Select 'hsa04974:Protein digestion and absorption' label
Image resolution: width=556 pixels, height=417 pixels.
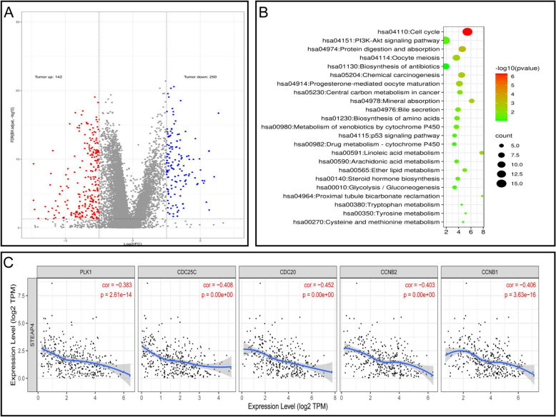(x=374, y=49)
